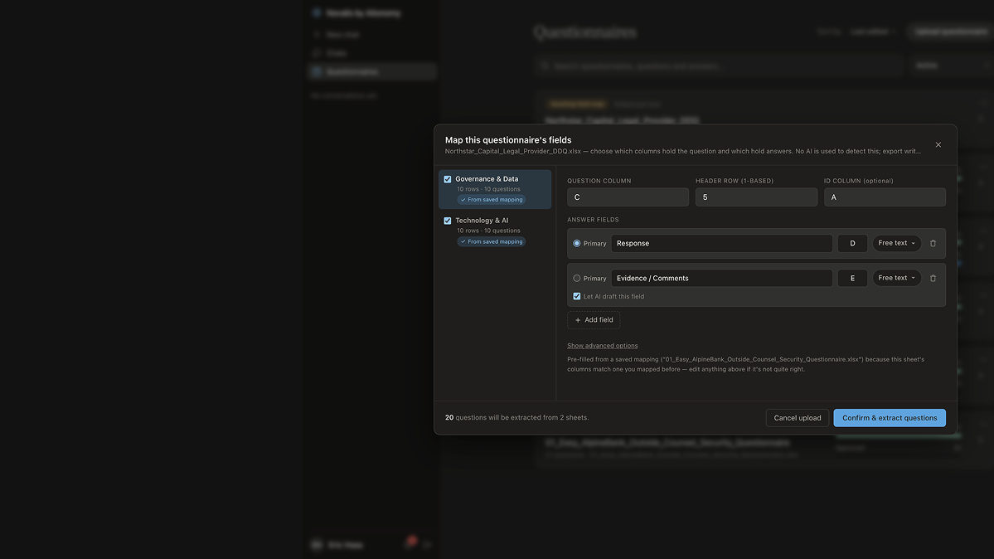Delete the Evidence / Comments answer field
Viewport: 994px width, 559px height.
[x=933, y=278]
